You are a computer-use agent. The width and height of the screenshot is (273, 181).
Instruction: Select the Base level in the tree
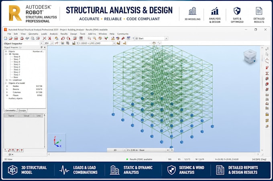pos(16,77)
